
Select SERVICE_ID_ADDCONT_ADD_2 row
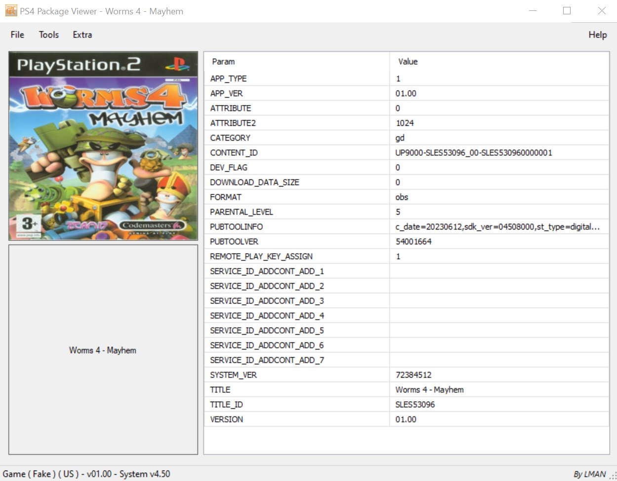407,286
